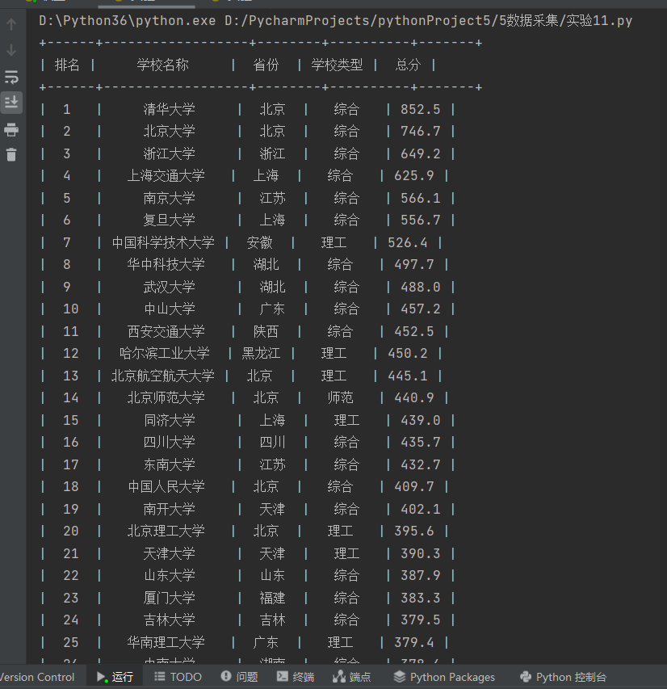Image resolution: width=667 pixels, height=689 pixels.
Task: Click the 学校类型 column header
Action: tap(337, 65)
